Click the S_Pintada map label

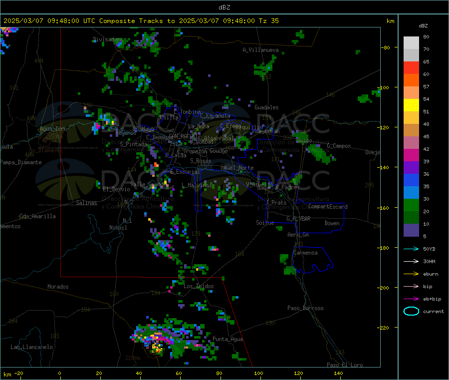pyautogui.click(x=133, y=144)
